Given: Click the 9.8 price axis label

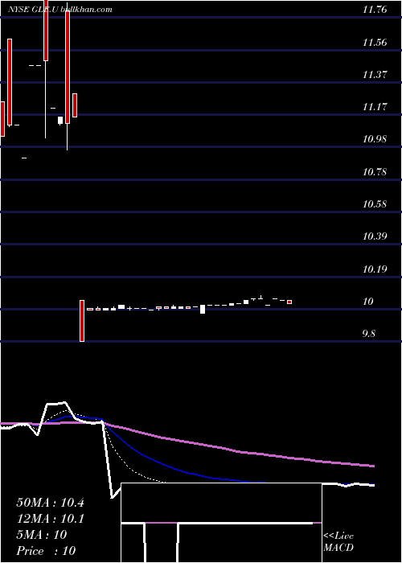Looking at the screenshot, I should [x=369, y=334].
